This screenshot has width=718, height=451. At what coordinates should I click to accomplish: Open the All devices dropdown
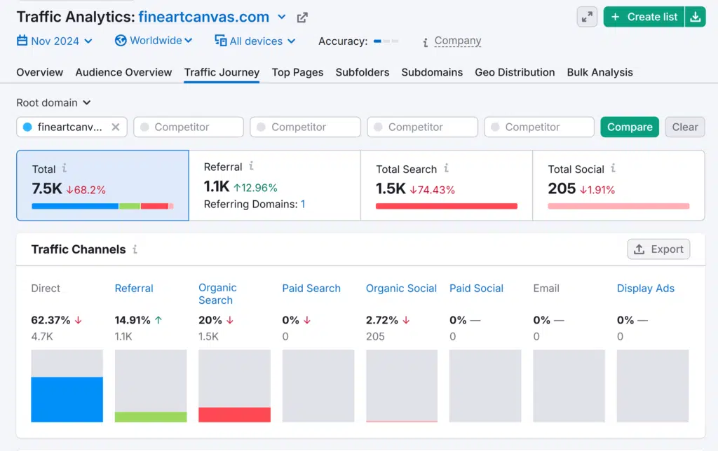[x=255, y=41]
